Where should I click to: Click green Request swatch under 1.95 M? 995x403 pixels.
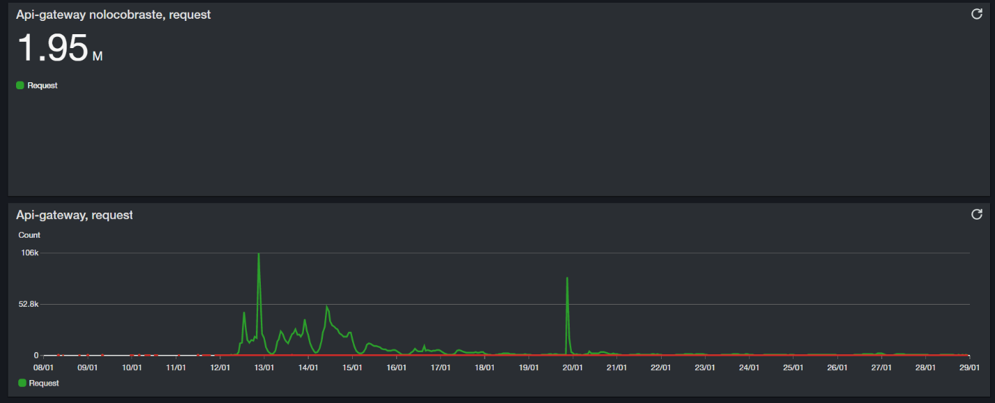click(x=20, y=85)
